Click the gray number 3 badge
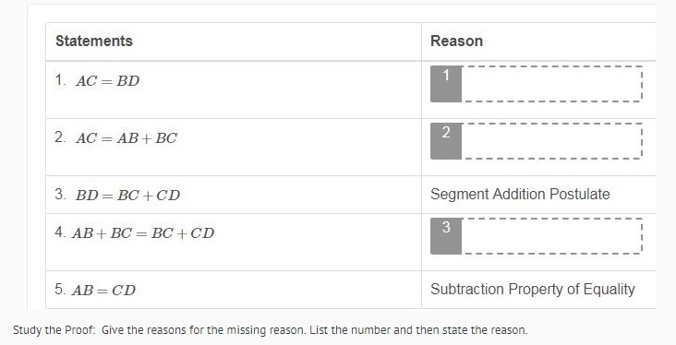Screen dimensions: 676x345 click(446, 236)
